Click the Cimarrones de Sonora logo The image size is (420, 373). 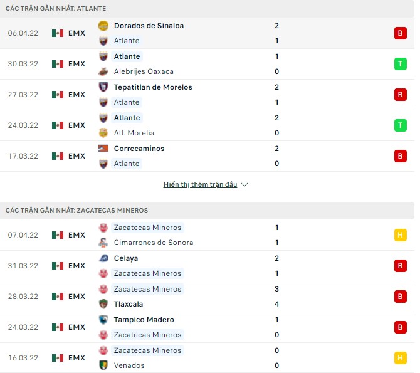[103, 243]
